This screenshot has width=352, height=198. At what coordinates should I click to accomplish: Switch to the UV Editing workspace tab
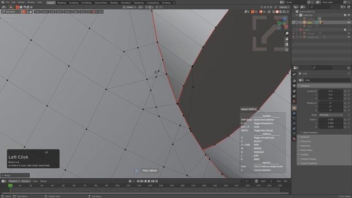click(x=86, y=3)
